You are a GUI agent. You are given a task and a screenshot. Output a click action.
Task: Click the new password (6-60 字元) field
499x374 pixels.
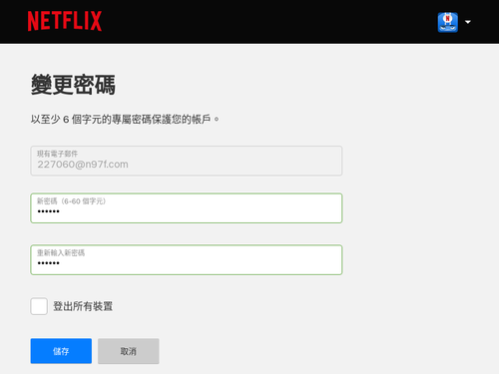(x=187, y=208)
